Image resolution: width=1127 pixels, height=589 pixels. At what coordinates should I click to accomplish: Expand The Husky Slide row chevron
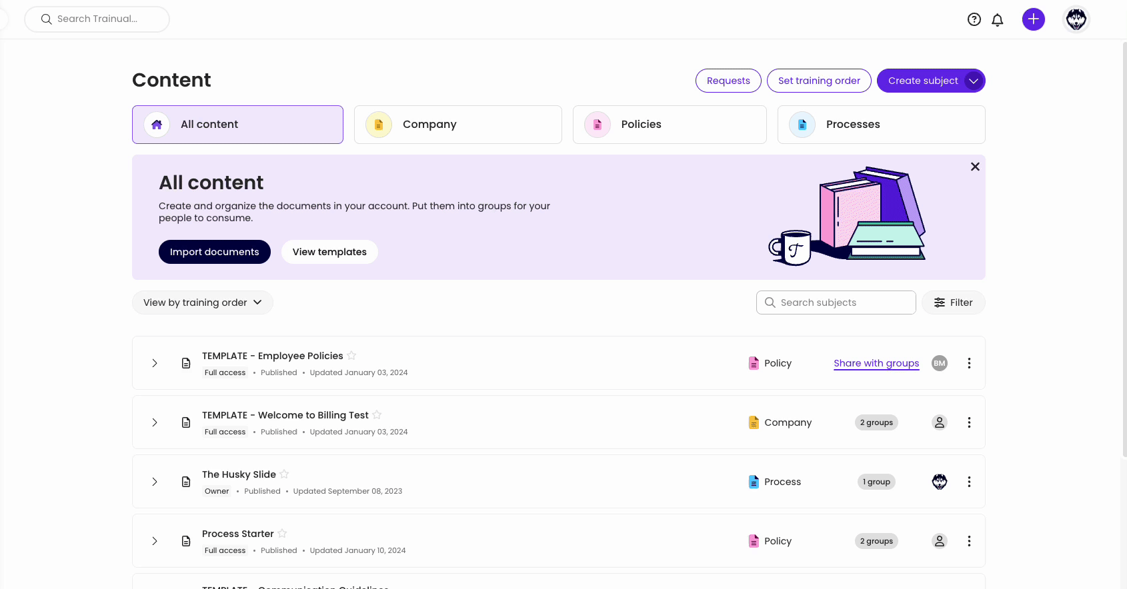click(x=155, y=482)
